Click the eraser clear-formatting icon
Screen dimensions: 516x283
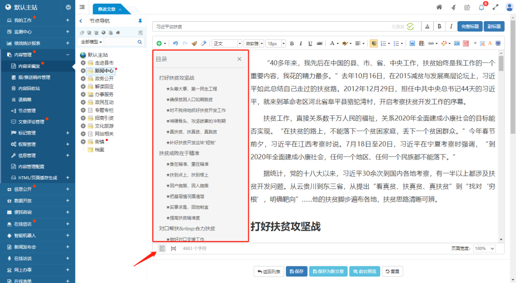(x=203, y=43)
